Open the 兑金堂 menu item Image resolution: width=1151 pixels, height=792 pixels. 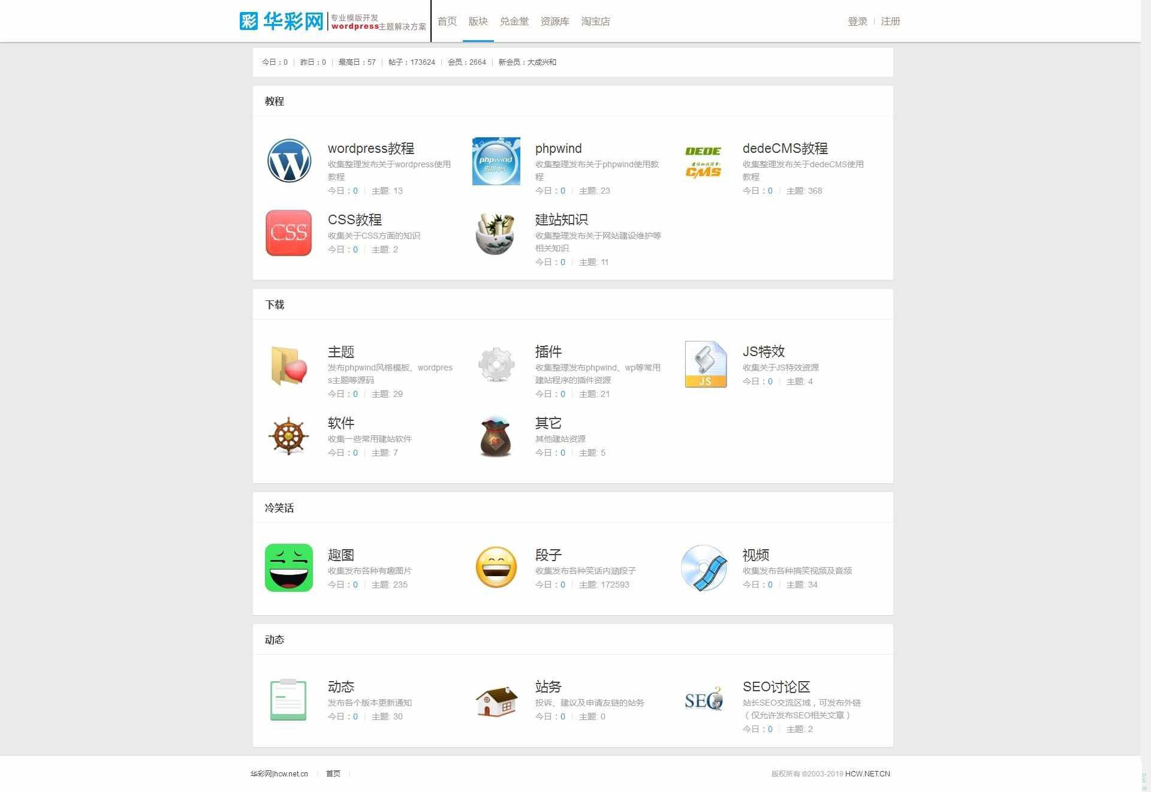click(514, 21)
